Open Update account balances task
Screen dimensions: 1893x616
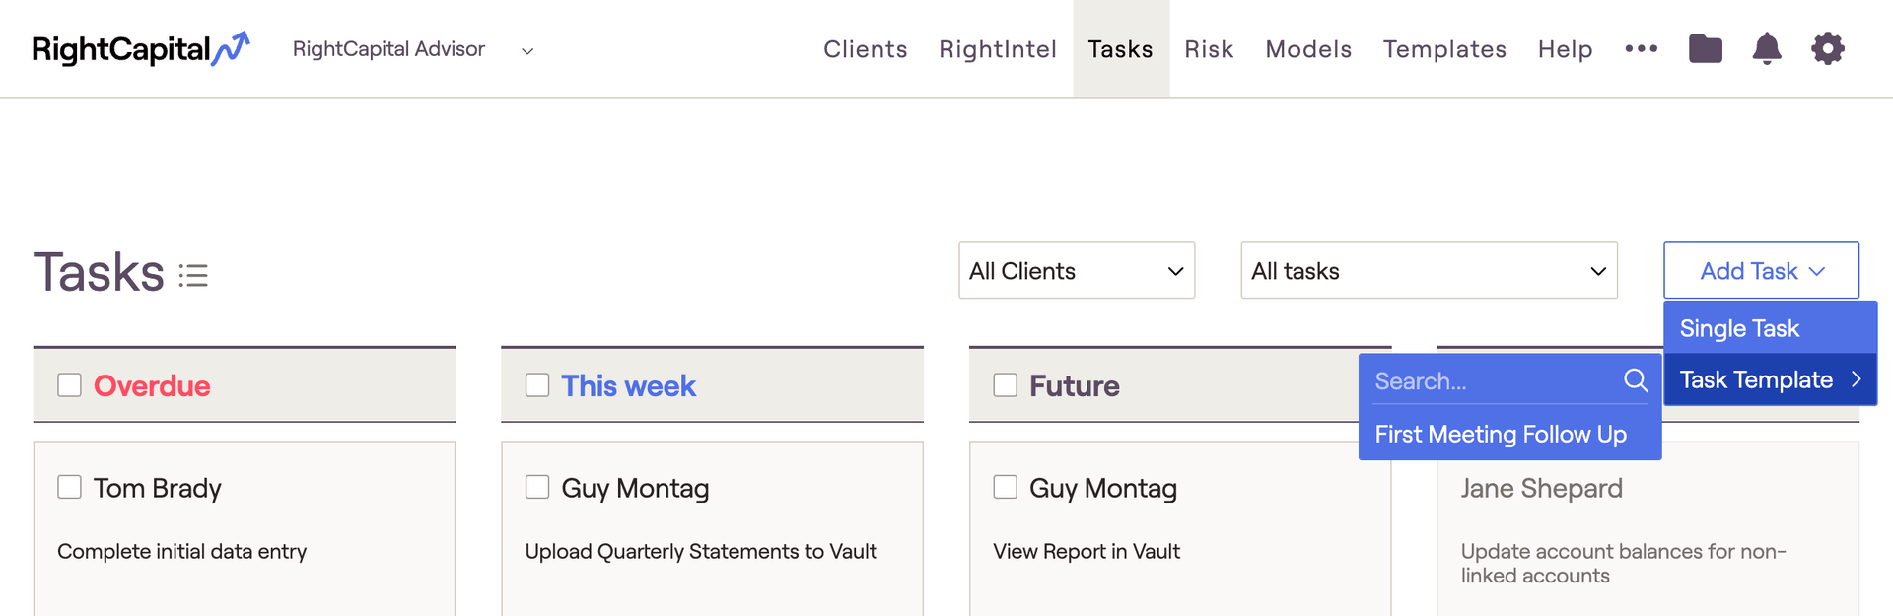1624,563
